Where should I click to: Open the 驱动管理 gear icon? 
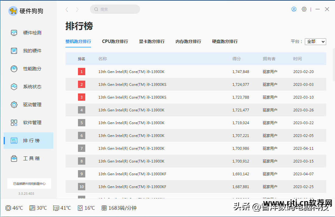[x=14, y=104]
